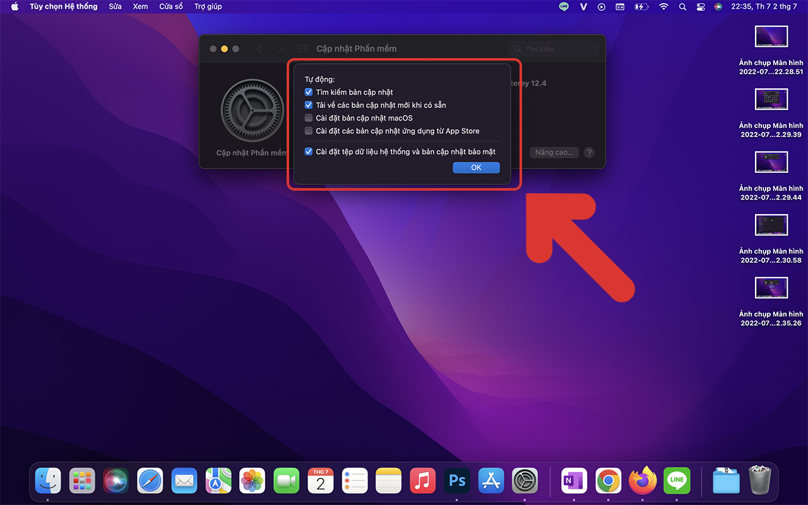The height and width of the screenshot is (505, 808).
Task: Click the LINE icon in menu bar
Action: (564, 6)
